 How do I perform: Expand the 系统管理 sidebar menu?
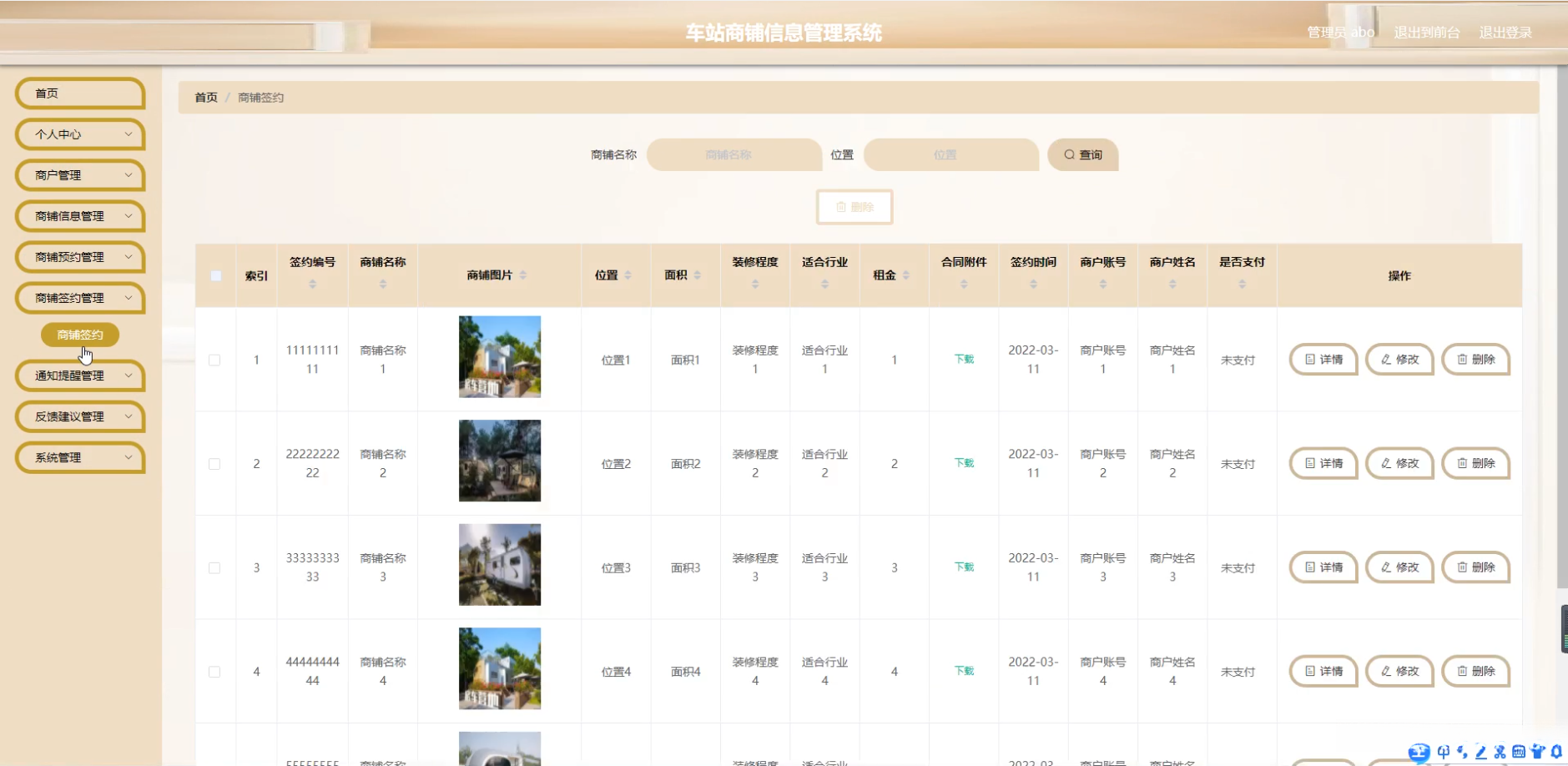click(80, 457)
